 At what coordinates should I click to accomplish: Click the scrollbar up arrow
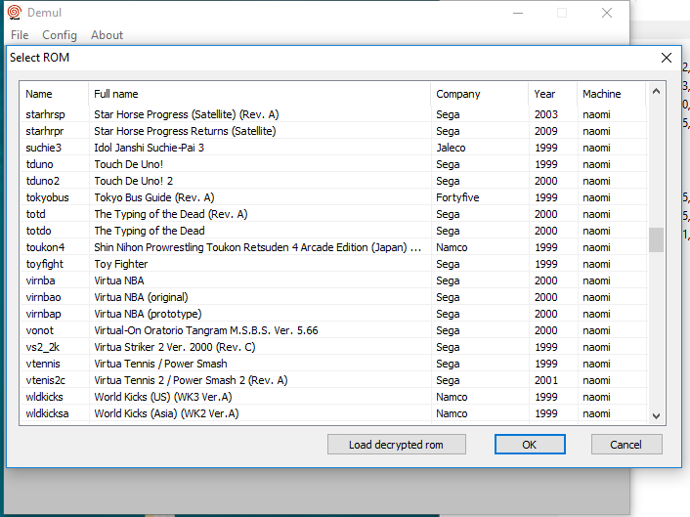pyautogui.click(x=656, y=92)
